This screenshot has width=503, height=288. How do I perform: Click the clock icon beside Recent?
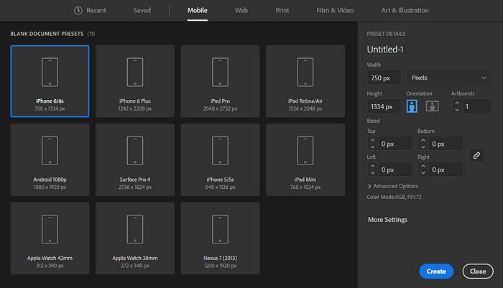tap(78, 11)
